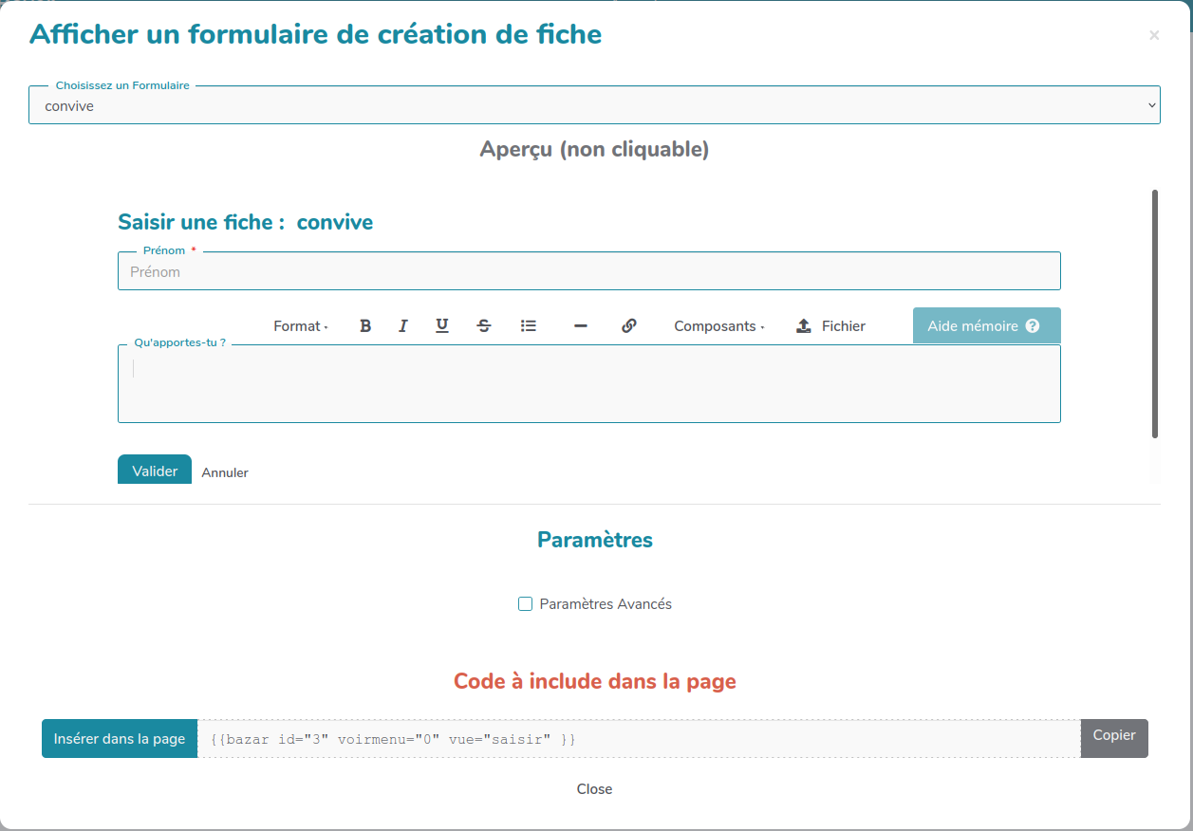The width and height of the screenshot is (1193, 831).
Task: Apply strikethrough text formatting
Action: 484,326
